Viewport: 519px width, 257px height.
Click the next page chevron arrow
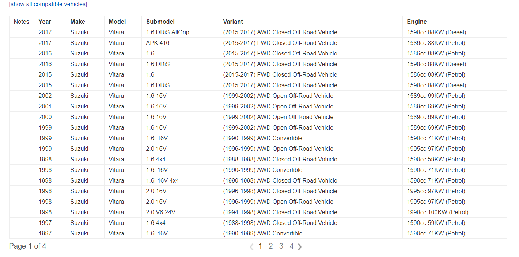(x=300, y=247)
